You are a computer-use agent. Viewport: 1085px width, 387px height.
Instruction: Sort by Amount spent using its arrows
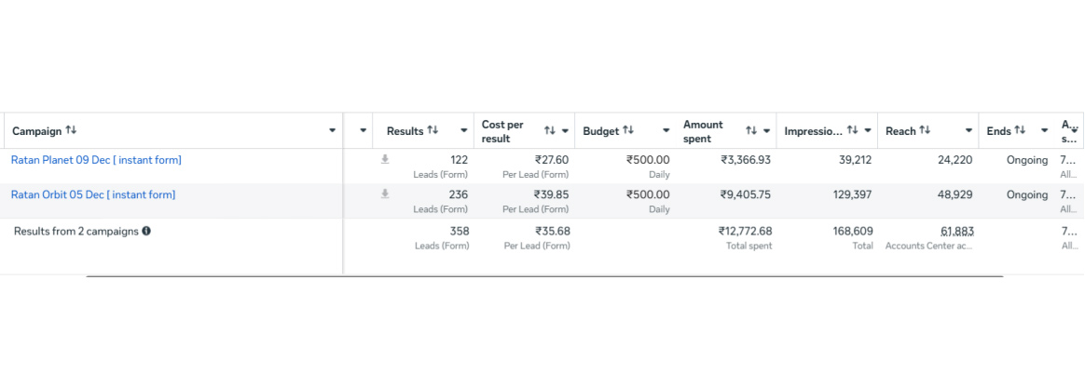coord(751,131)
